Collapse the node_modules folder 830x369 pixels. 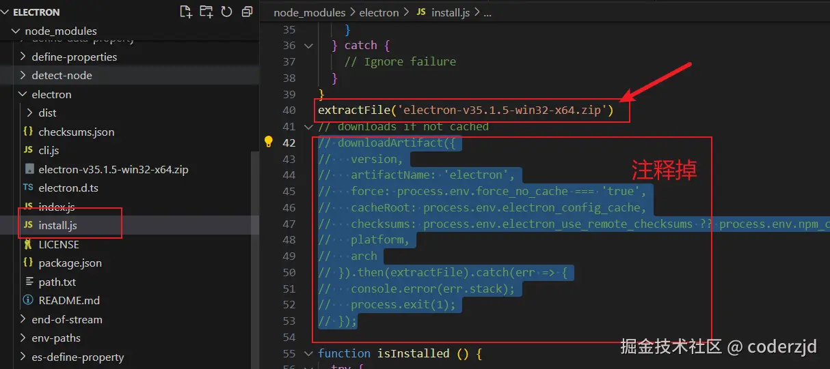[x=16, y=31]
